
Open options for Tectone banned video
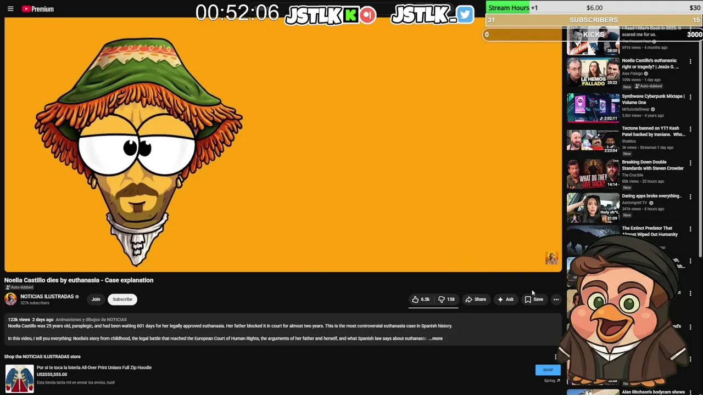click(x=690, y=129)
